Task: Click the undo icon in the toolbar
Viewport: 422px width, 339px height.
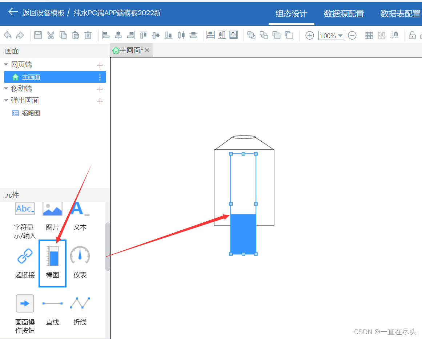Action: 7,35
